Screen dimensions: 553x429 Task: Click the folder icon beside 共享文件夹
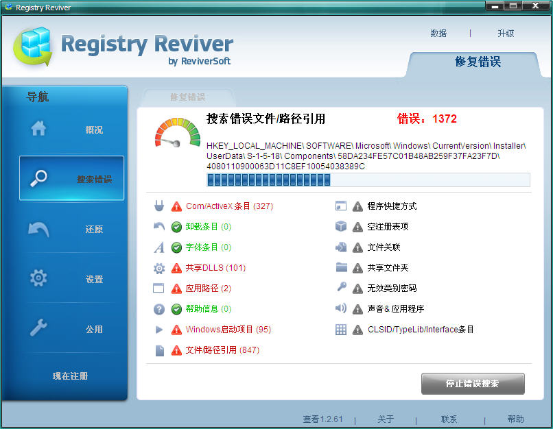[341, 267]
